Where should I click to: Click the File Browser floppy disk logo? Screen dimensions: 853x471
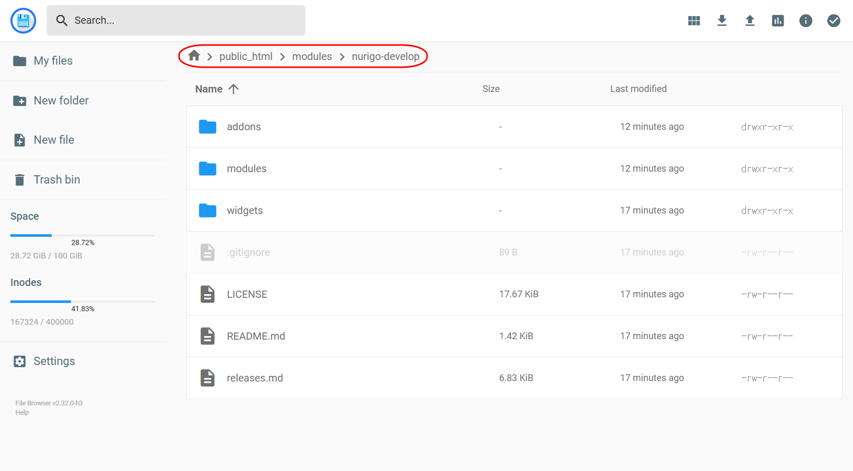pos(23,21)
